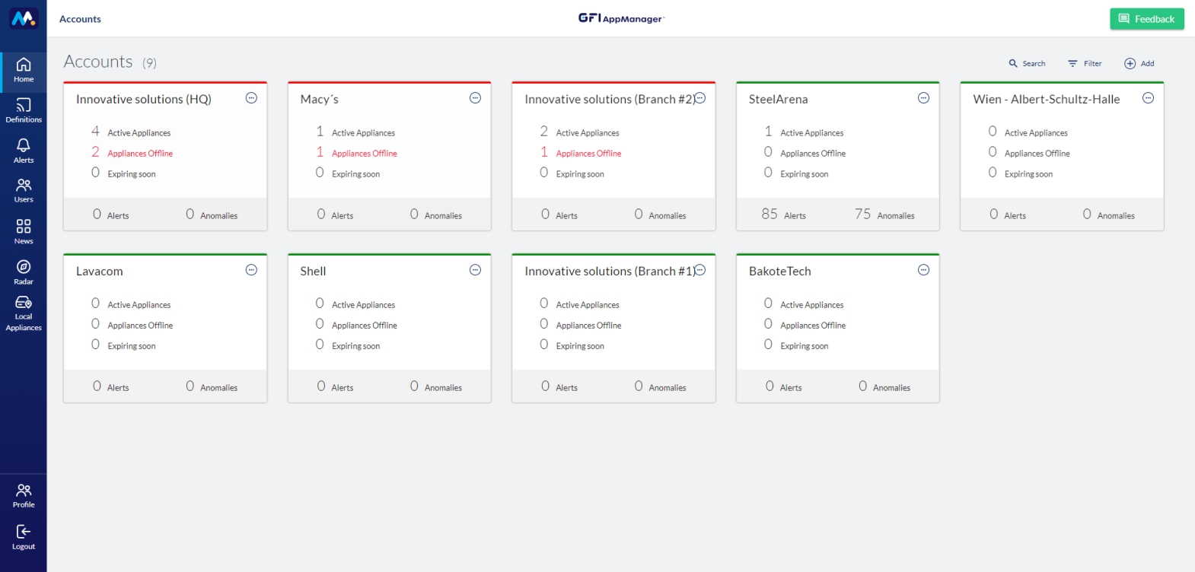The height and width of the screenshot is (572, 1195).
Task: Expand the BakoteTech card menu
Action: (x=923, y=269)
